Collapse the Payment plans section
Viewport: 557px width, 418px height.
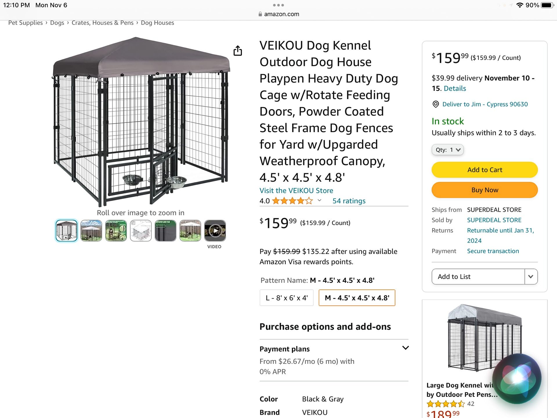[x=405, y=348]
